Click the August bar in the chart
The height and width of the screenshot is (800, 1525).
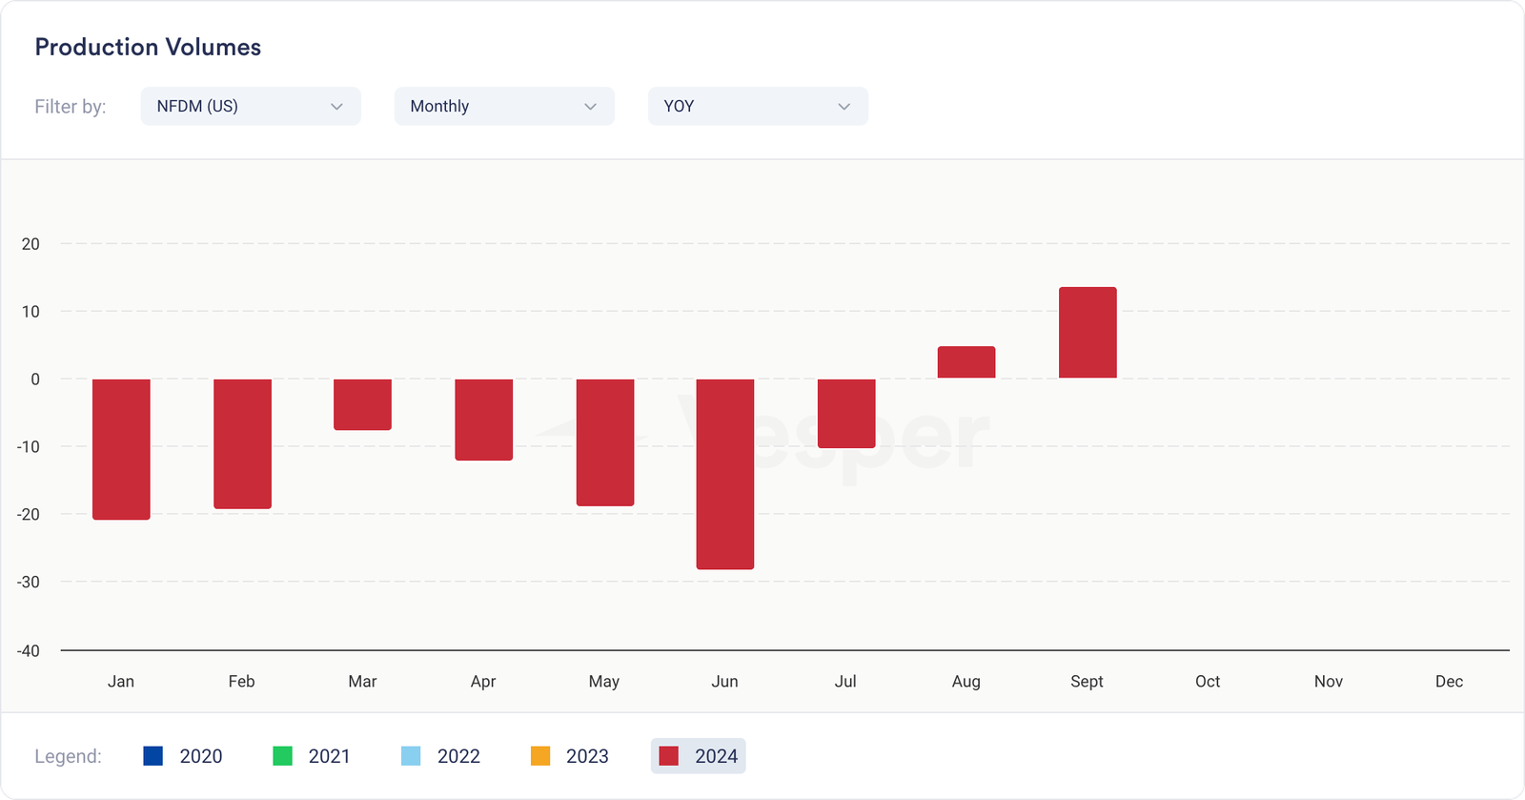[x=966, y=362]
